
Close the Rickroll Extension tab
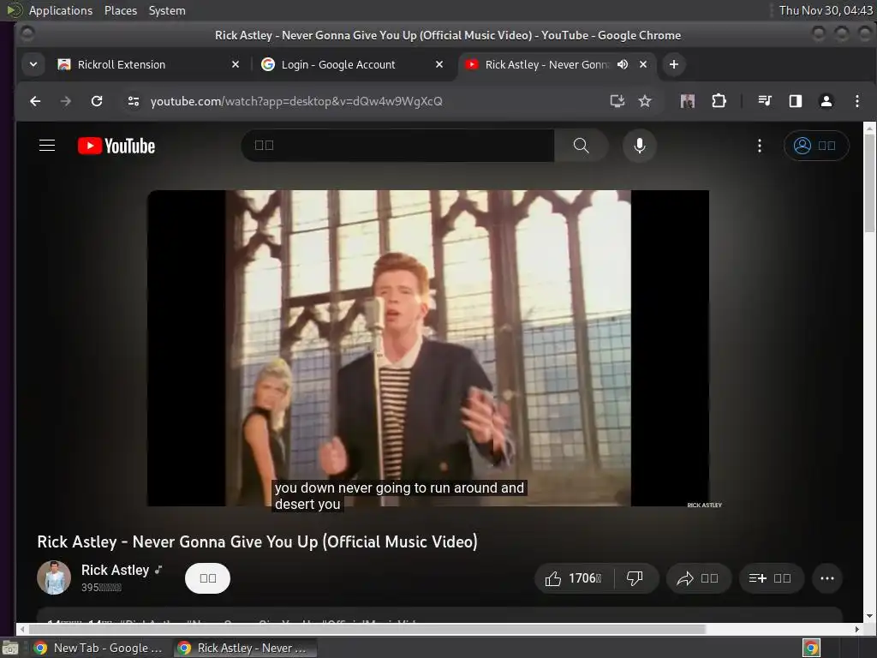236,64
